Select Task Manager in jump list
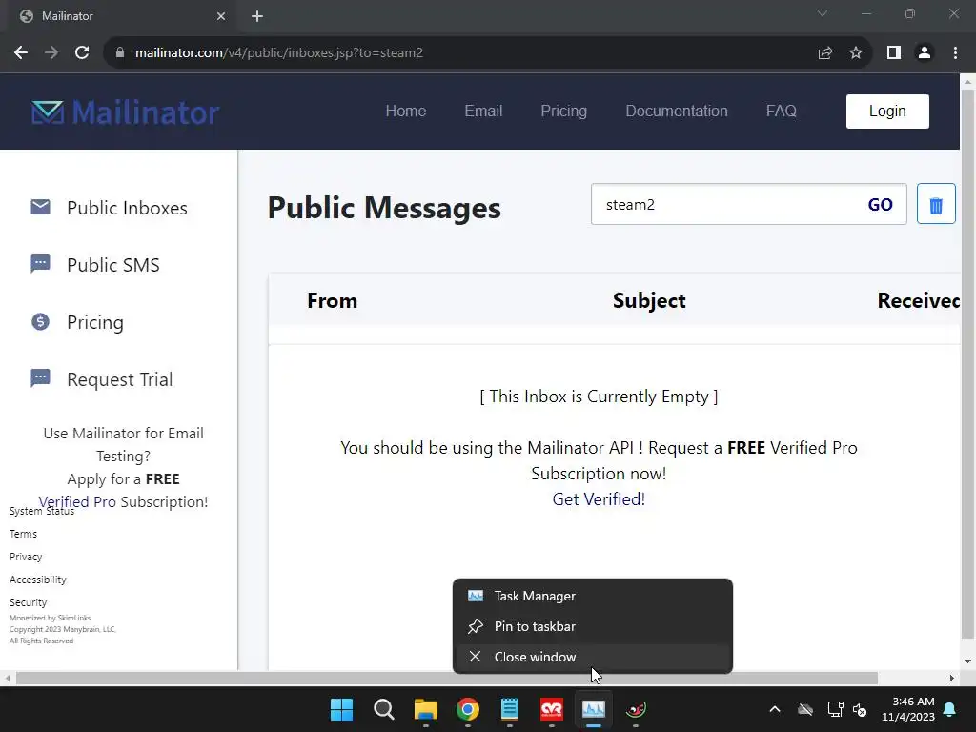Screen dimensions: 976x732 (x=593, y=596)
